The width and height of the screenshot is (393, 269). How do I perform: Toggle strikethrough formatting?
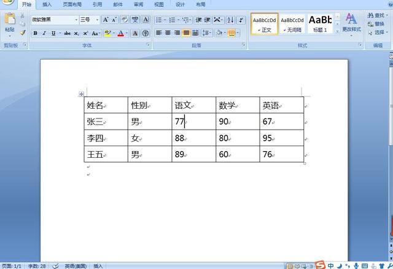click(67, 33)
